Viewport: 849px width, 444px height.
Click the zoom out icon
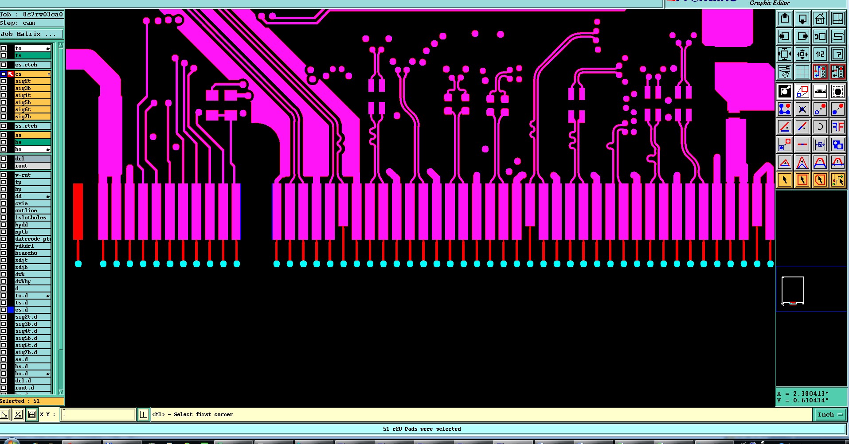coord(802,54)
